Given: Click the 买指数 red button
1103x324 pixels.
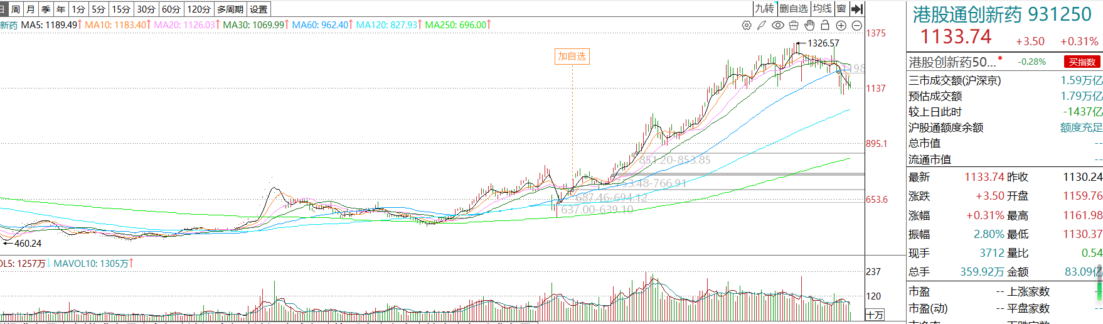Looking at the screenshot, I should [1082, 62].
